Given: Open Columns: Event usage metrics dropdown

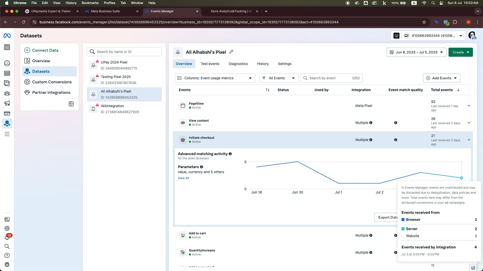Looking at the screenshot, I should click(x=215, y=78).
